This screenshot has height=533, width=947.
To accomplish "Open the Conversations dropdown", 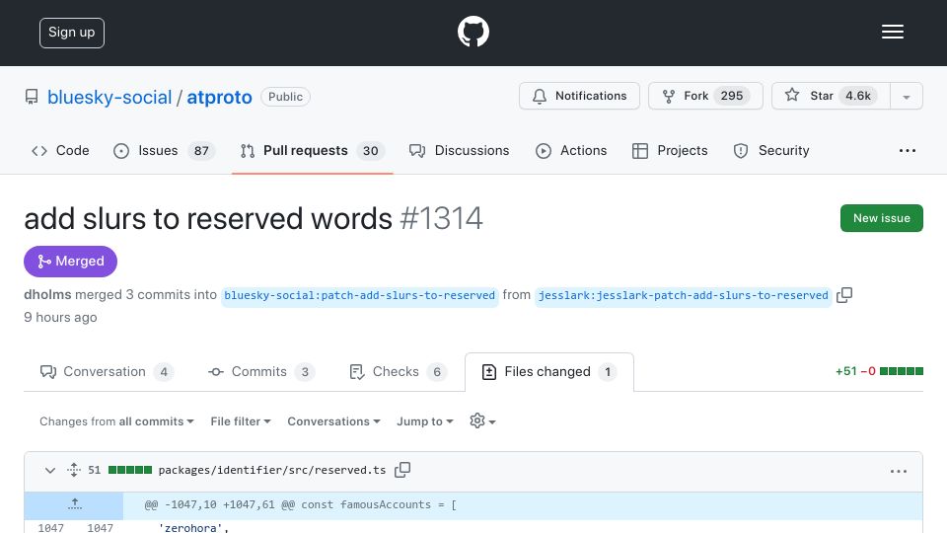I will pos(333,421).
